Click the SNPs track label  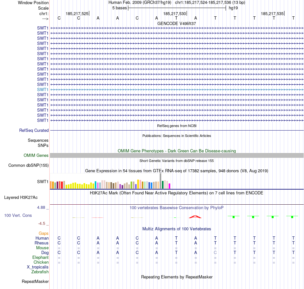pyautogui.click(x=43, y=145)
